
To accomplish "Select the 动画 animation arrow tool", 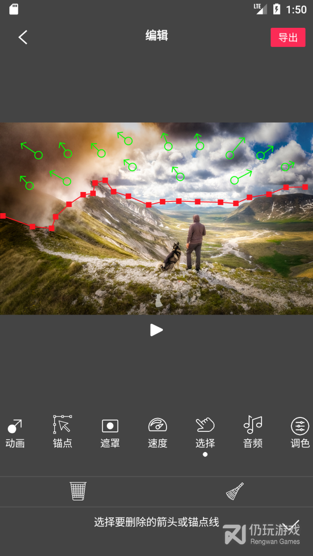I will click(x=15, y=433).
